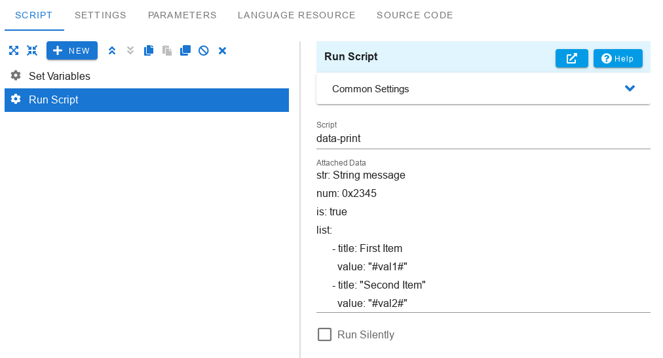Image resolution: width=663 pixels, height=358 pixels.
Task: Click the Common Settings chevron arrow
Action: 630,88
